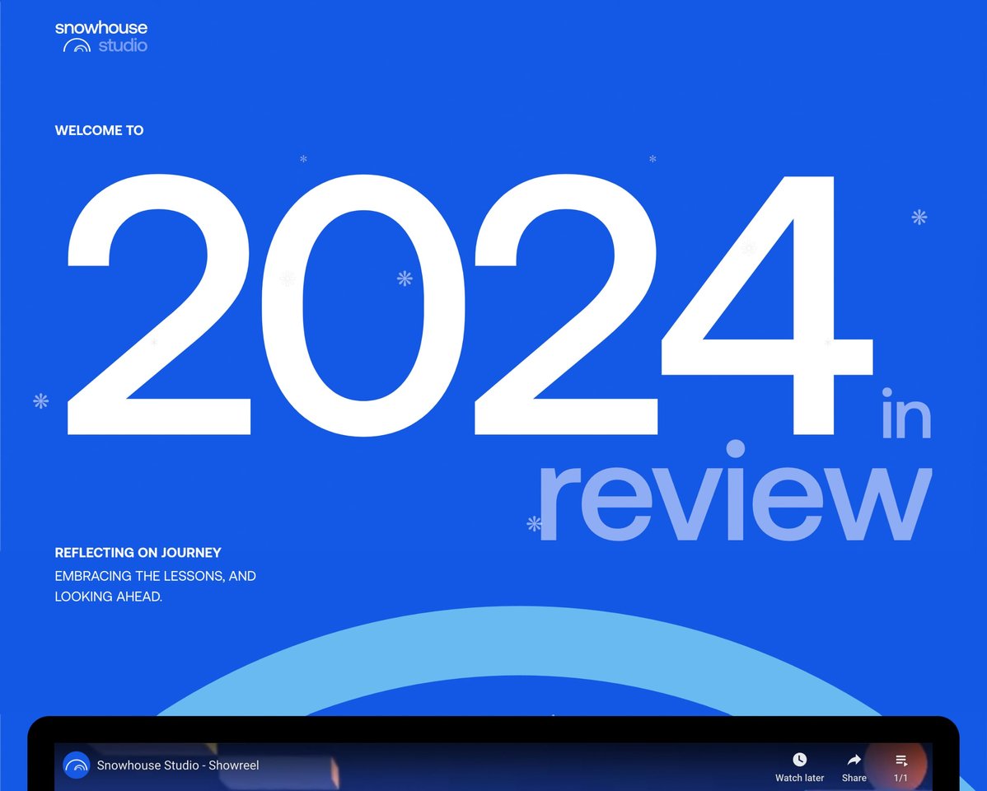Click the REFLECTING ON JOURNEY heading
This screenshot has width=987, height=791.
tap(138, 552)
